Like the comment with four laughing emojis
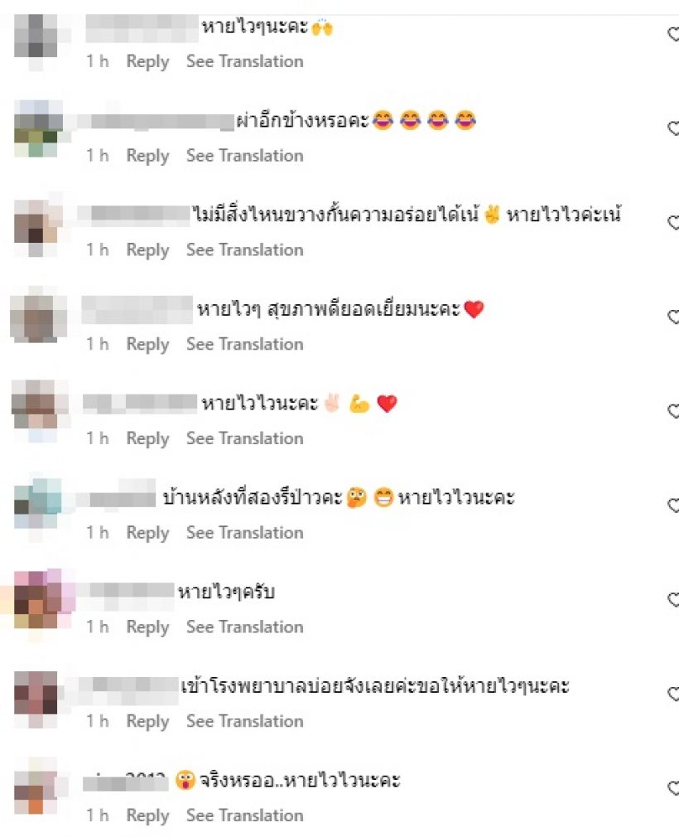Image resolution: width=679 pixels, height=837 pixels. [674, 128]
